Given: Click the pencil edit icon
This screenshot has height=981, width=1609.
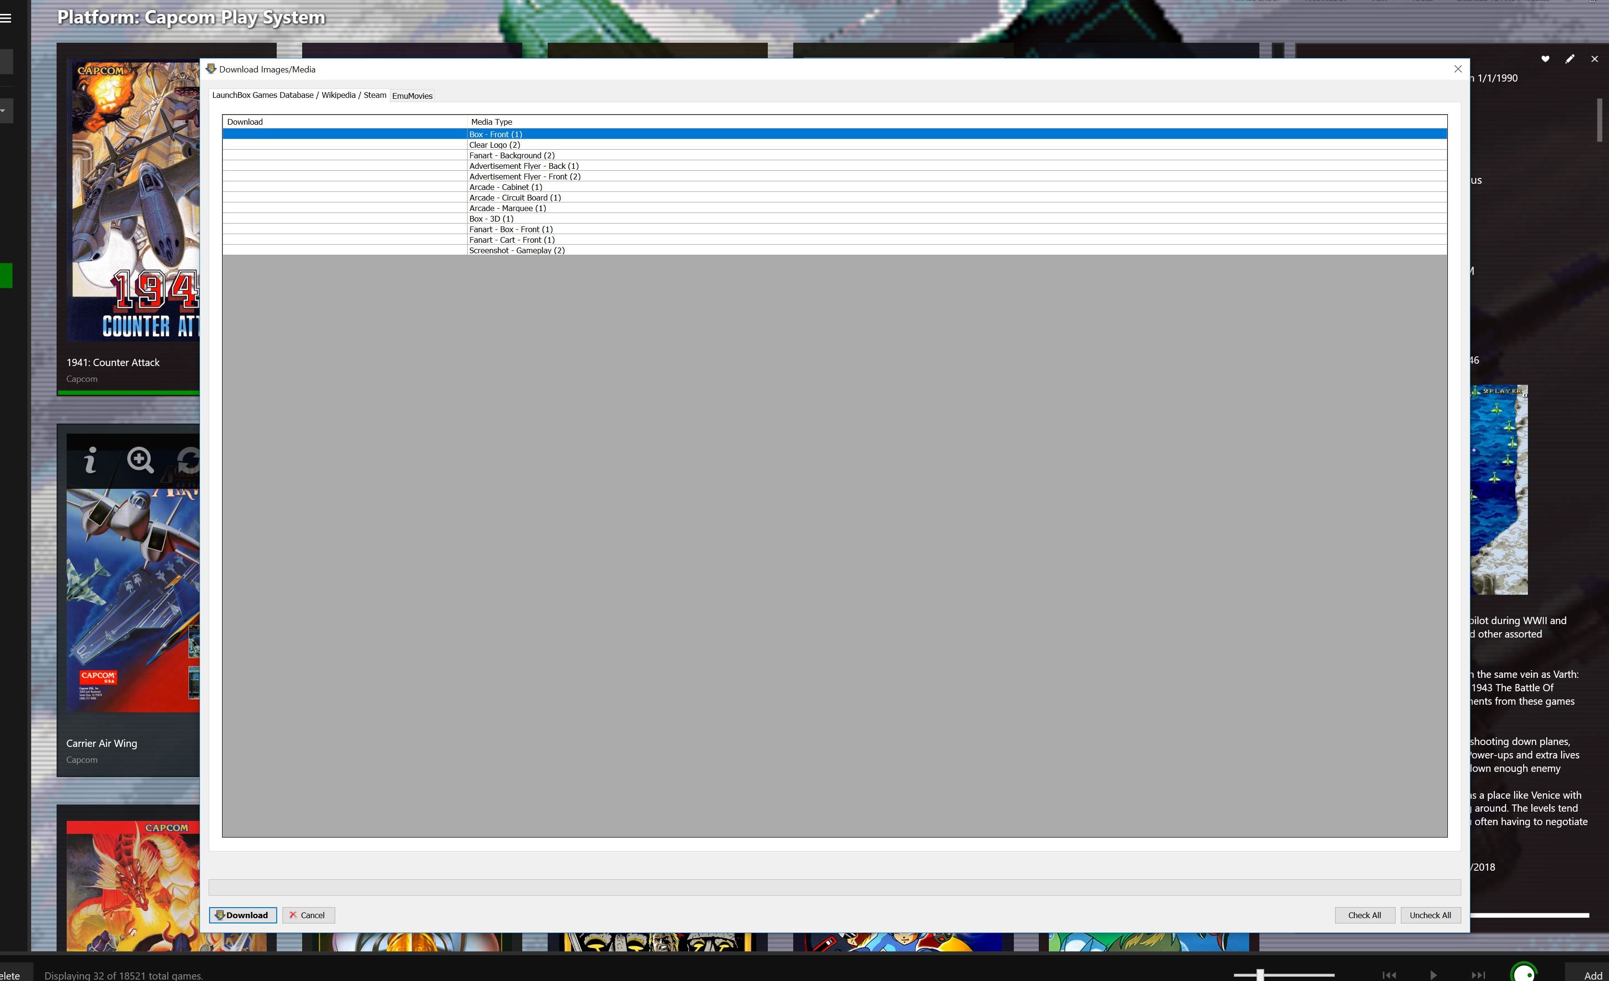Looking at the screenshot, I should (x=1570, y=59).
